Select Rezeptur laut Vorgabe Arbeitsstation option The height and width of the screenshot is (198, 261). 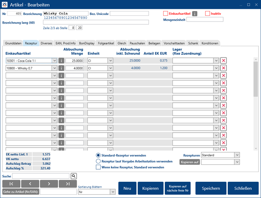pos(98,161)
